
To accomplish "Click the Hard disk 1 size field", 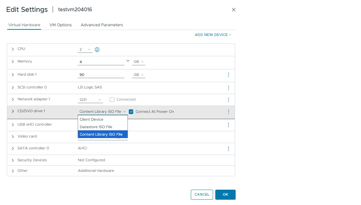I will click(x=101, y=74).
